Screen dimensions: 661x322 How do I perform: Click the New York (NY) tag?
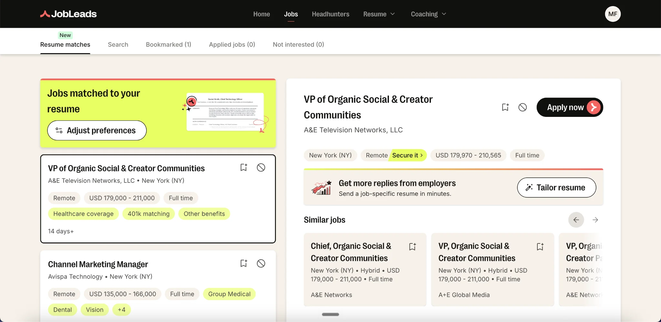click(x=330, y=155)
